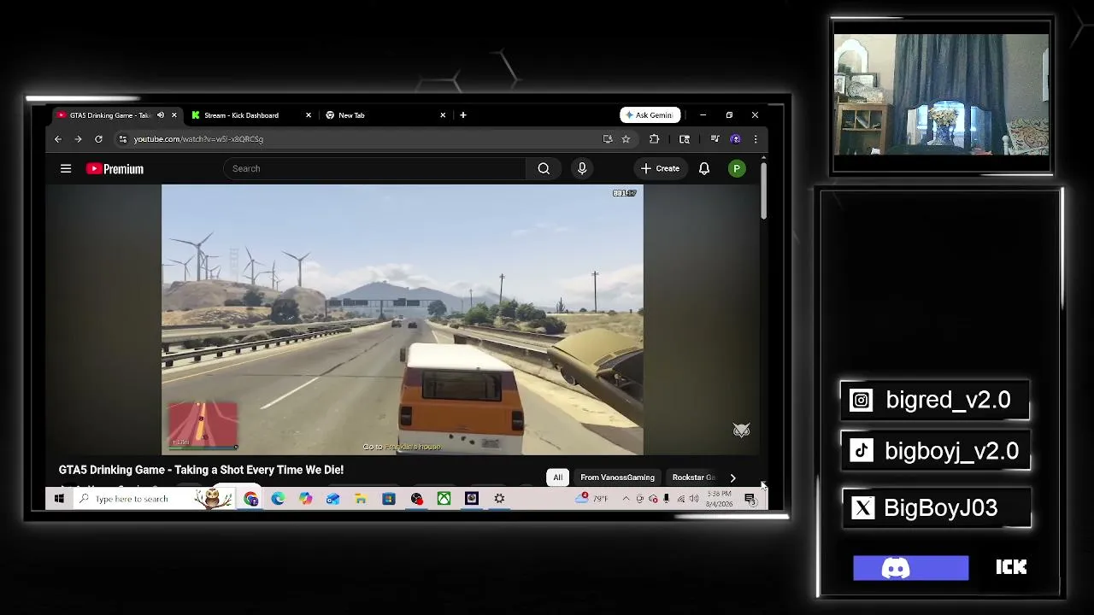Open File Explorer from the taskbar
Screen dimensions: 1094x615
point(361,499)
